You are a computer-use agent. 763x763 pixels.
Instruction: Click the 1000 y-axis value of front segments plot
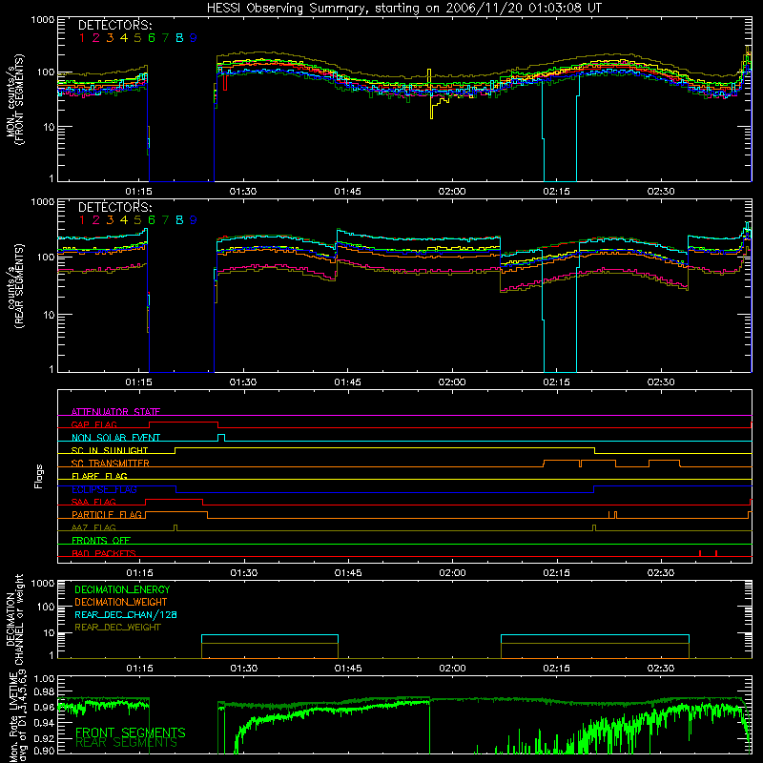pos(42,20)
